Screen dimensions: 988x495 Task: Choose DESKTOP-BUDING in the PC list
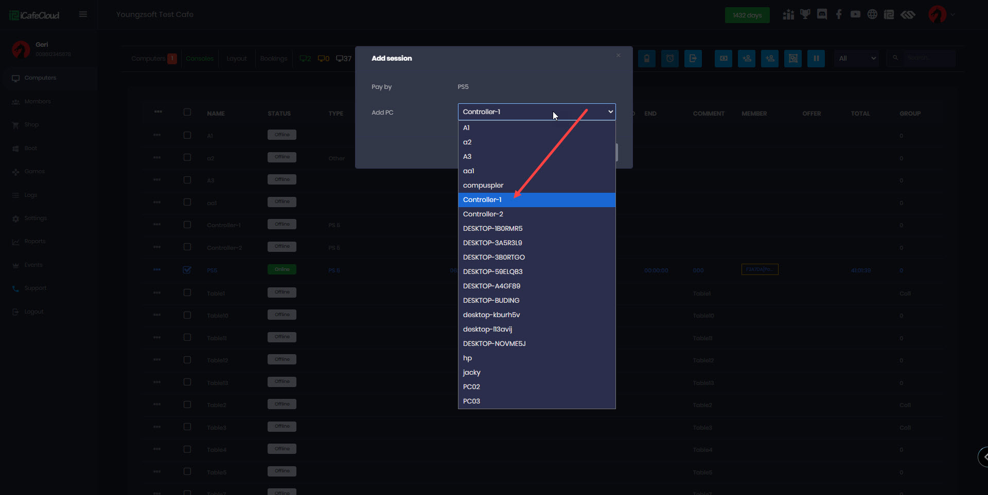491,301
